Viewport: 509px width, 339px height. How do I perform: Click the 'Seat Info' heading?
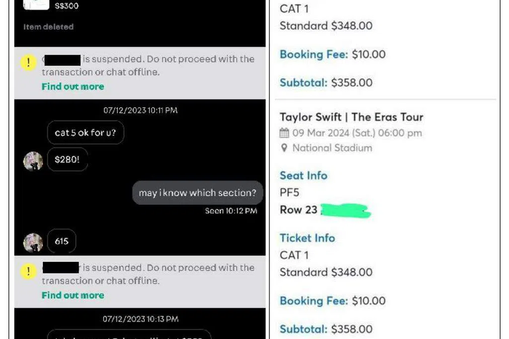click(303, 175)
